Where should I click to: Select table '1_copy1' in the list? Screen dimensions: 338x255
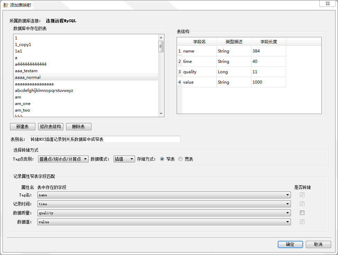click(86, 45)
